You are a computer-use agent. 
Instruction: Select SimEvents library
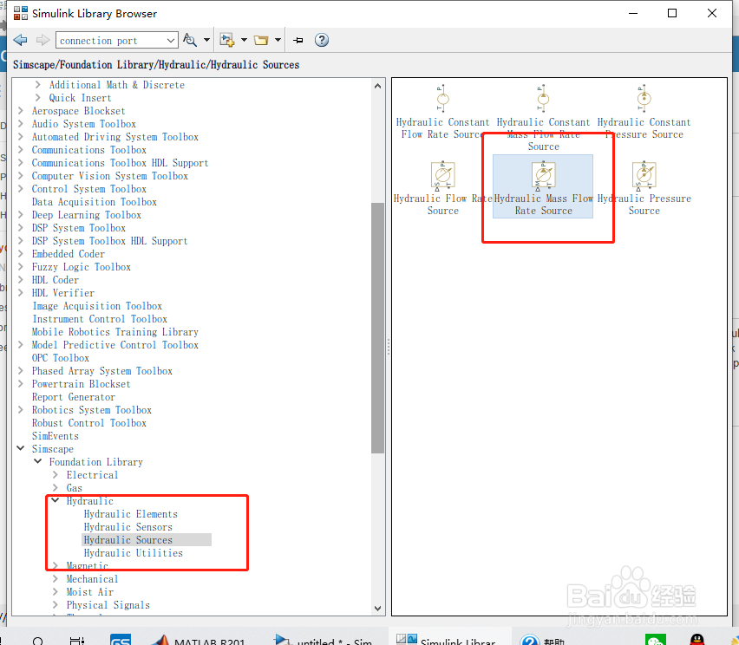56,436
